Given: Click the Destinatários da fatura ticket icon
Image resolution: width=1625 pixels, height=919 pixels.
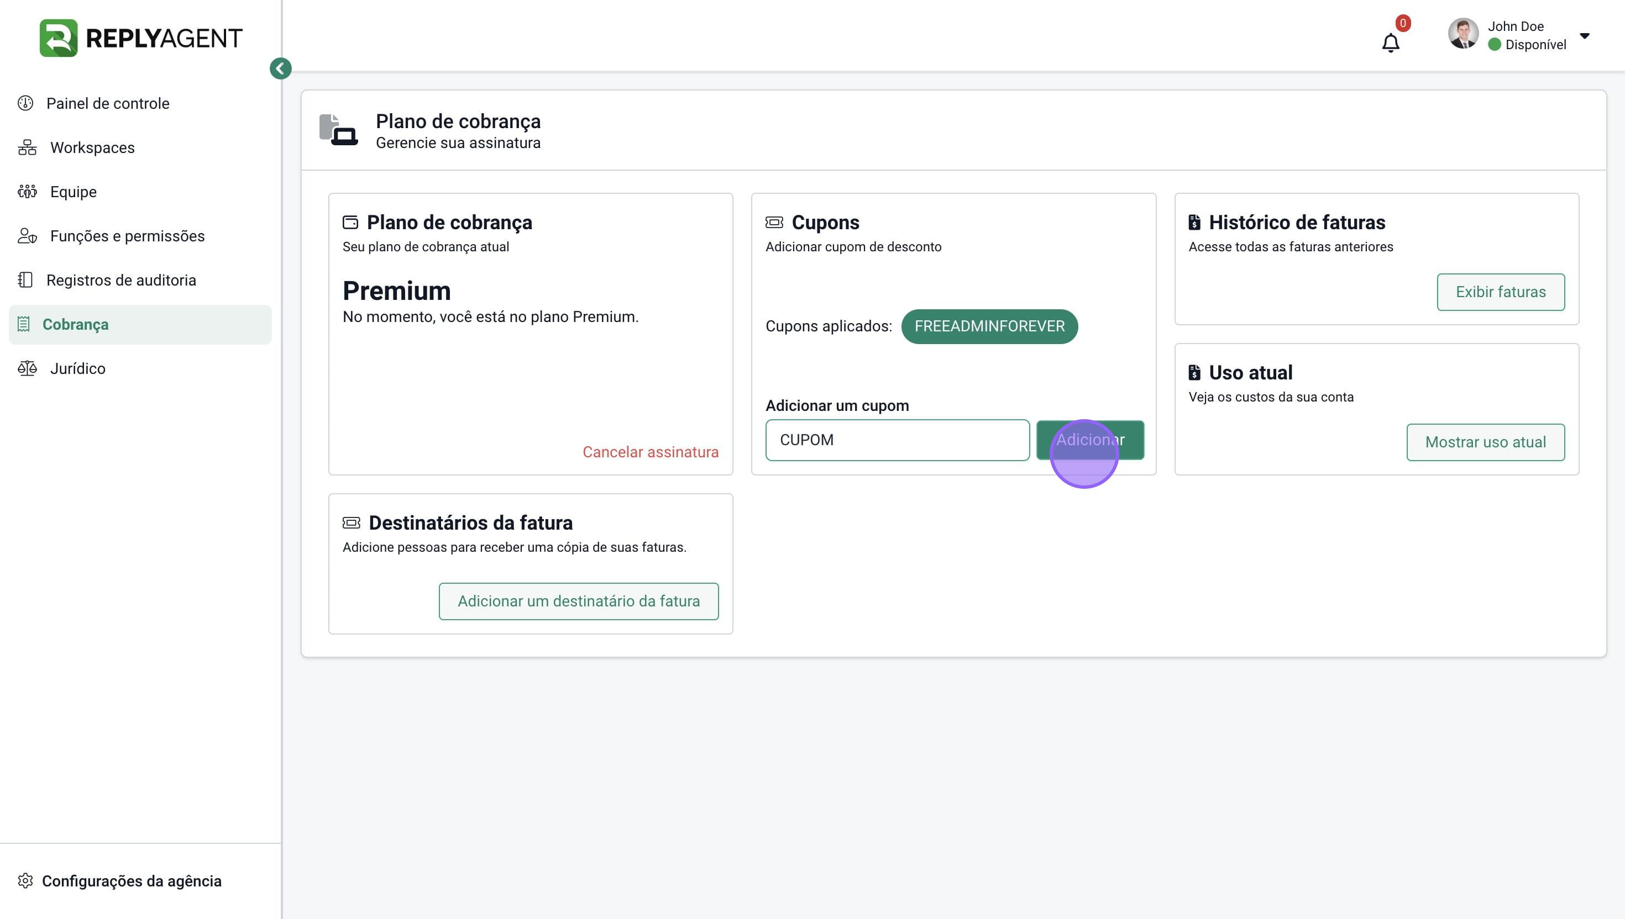Looking at the screenshot, I should 351,522.
